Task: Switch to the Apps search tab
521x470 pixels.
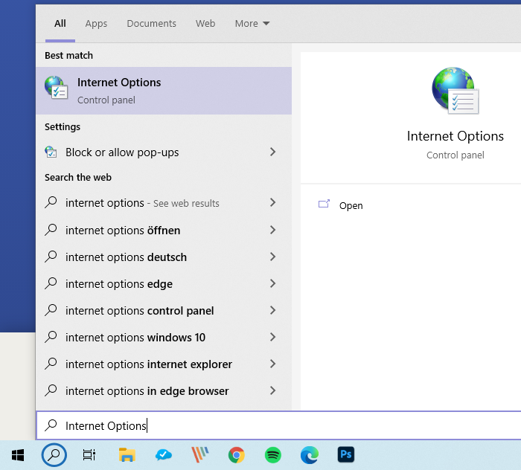Action: click(x=96, y=24)
